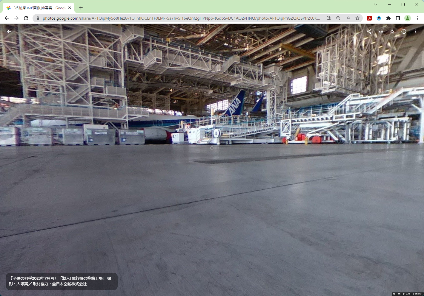Reload the current page
Viewport: 424px width, 296px height.
click(26, 18)
